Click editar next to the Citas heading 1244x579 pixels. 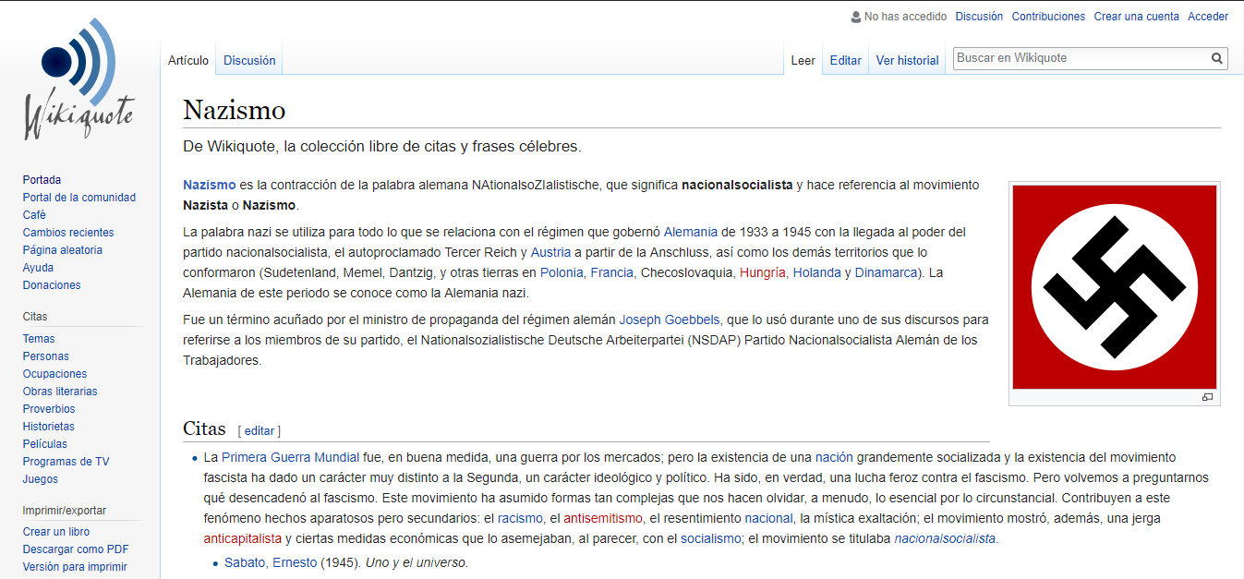[x=260, y=430]
